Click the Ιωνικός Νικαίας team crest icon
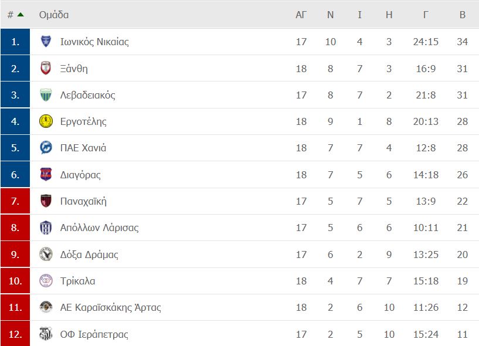Viewport: 479px width, 346px height. 46,41
